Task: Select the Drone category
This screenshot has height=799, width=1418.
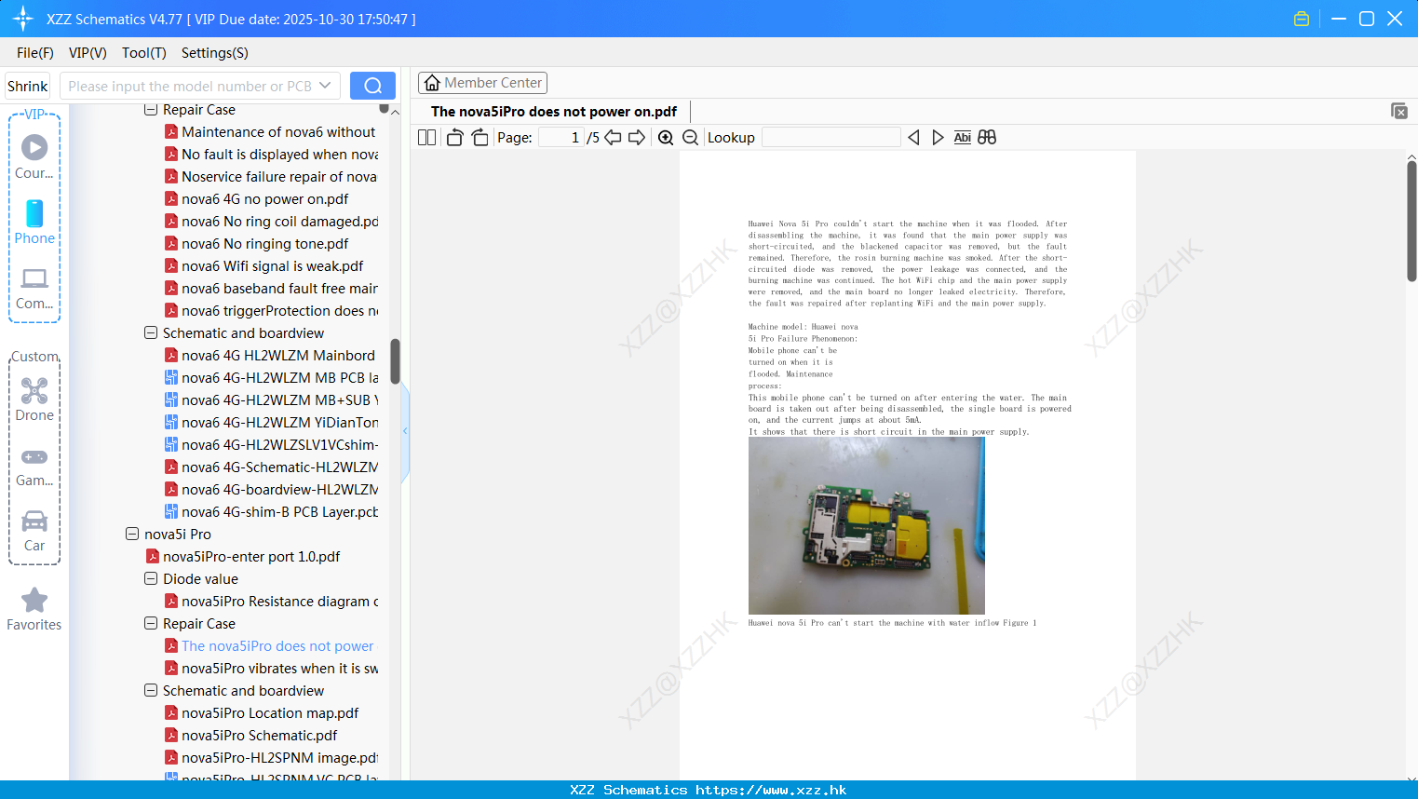Action: [x=34, y=399]
